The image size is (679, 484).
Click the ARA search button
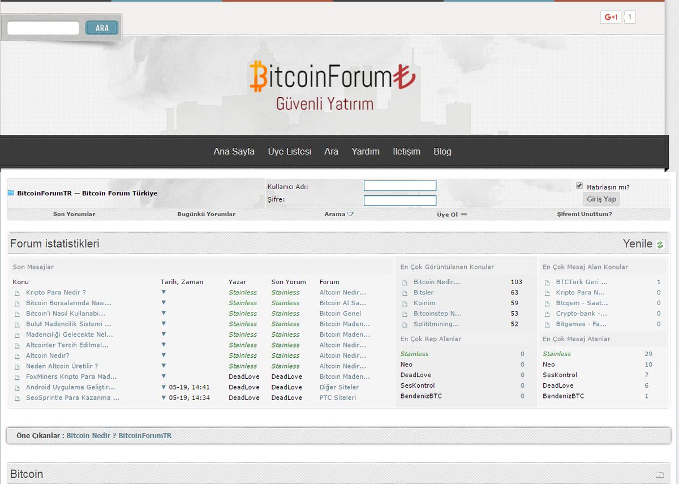click(102, 28)
